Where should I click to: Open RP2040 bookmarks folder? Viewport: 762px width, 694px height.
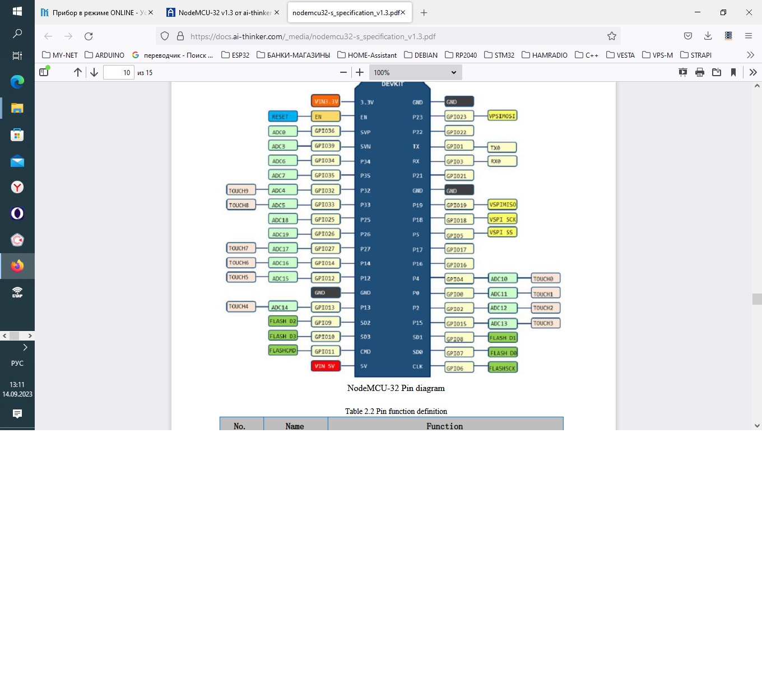(x=461, y=55)
